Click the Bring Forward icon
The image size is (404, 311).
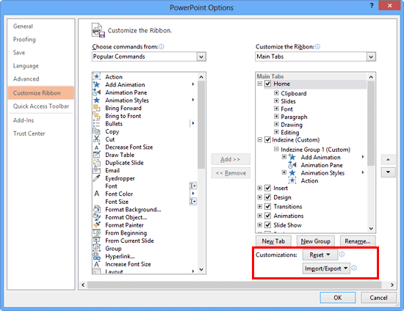coord(97,108)
